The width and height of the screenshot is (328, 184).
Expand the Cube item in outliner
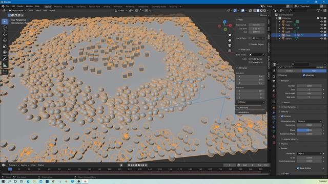[x=280, y=25]
